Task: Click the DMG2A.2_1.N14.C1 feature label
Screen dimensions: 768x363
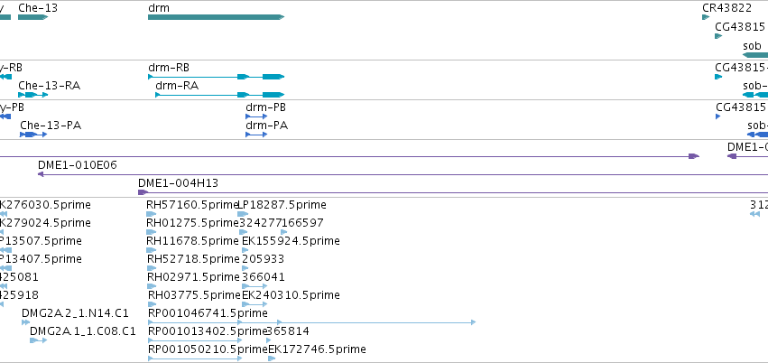Action: click(x=75, y=313)
